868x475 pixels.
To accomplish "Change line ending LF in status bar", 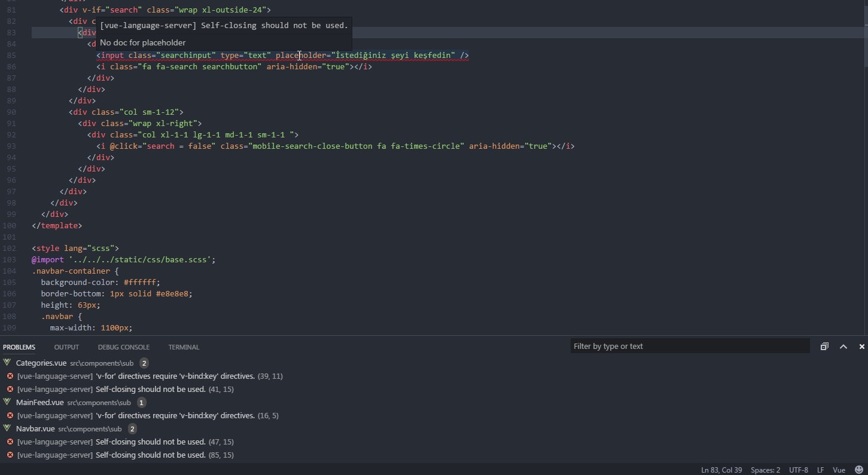I will click(821, 470).
